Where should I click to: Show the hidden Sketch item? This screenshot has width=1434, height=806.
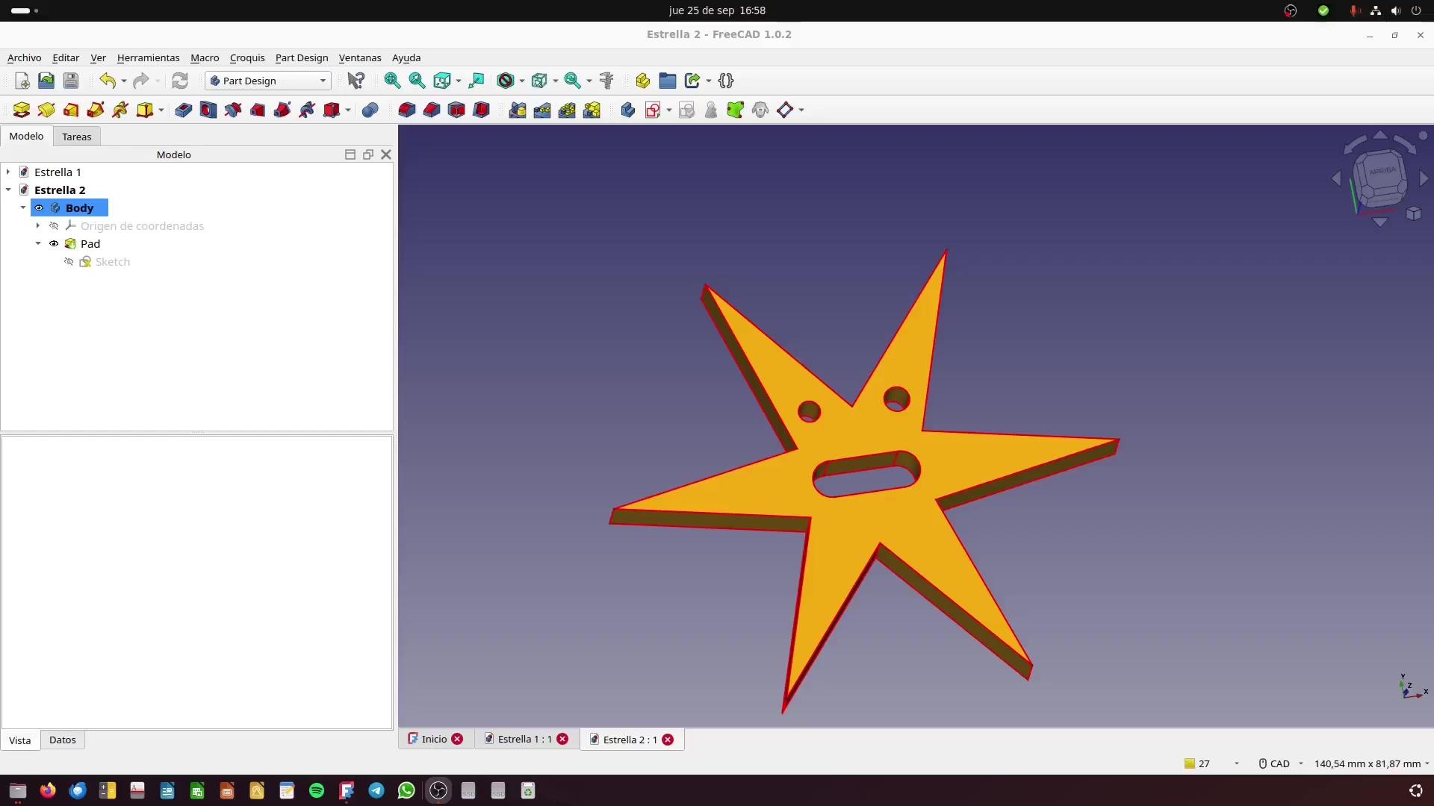coord(69,262)
